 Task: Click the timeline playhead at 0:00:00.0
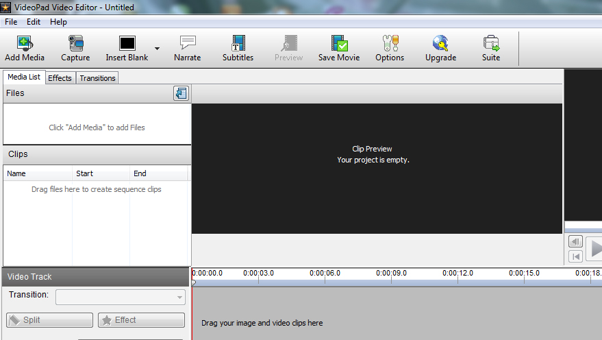(194, 282)
